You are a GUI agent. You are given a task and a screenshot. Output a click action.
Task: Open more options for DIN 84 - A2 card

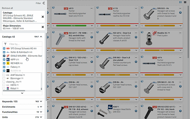(91, 82)
